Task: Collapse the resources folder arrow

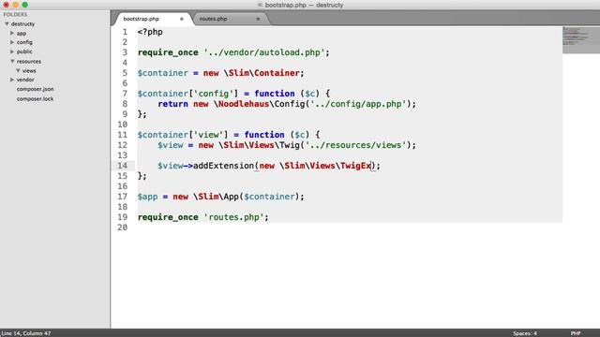Action: click(x=12, y=61)
